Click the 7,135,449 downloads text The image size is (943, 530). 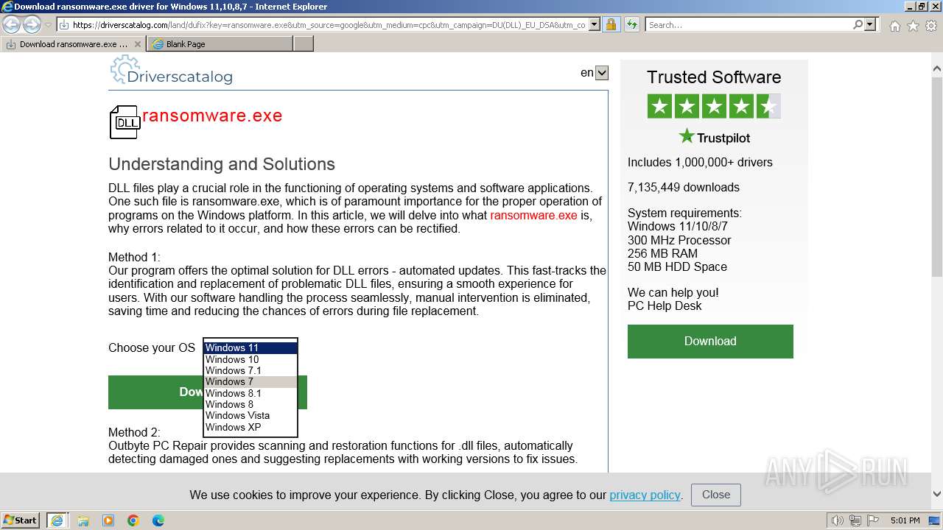684,187
